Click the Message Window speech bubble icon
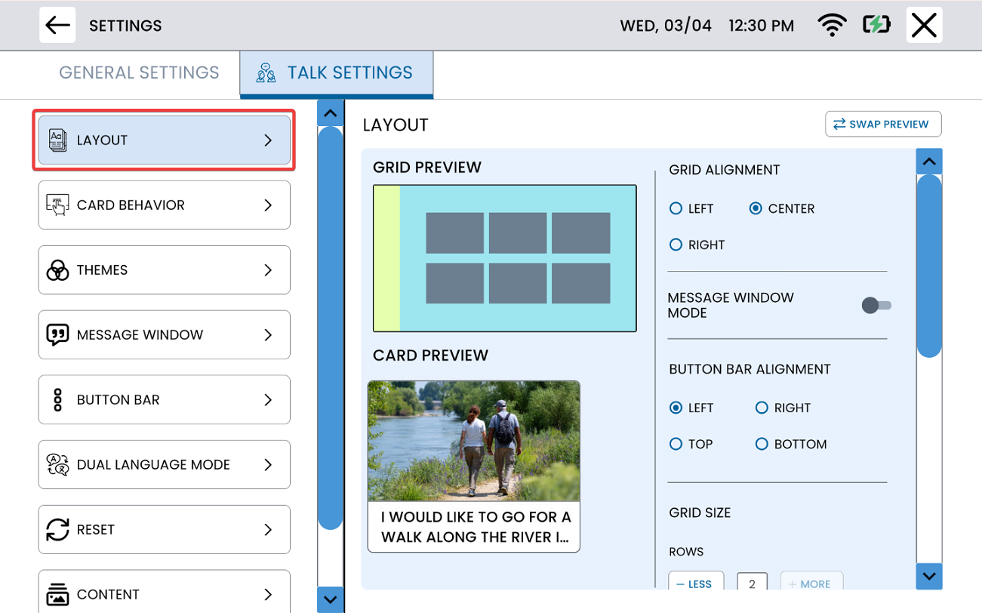 pos(57,335)
